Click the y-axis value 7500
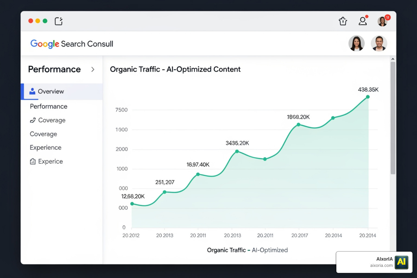Viewport: 417px width, 278px height. point(121,110)
